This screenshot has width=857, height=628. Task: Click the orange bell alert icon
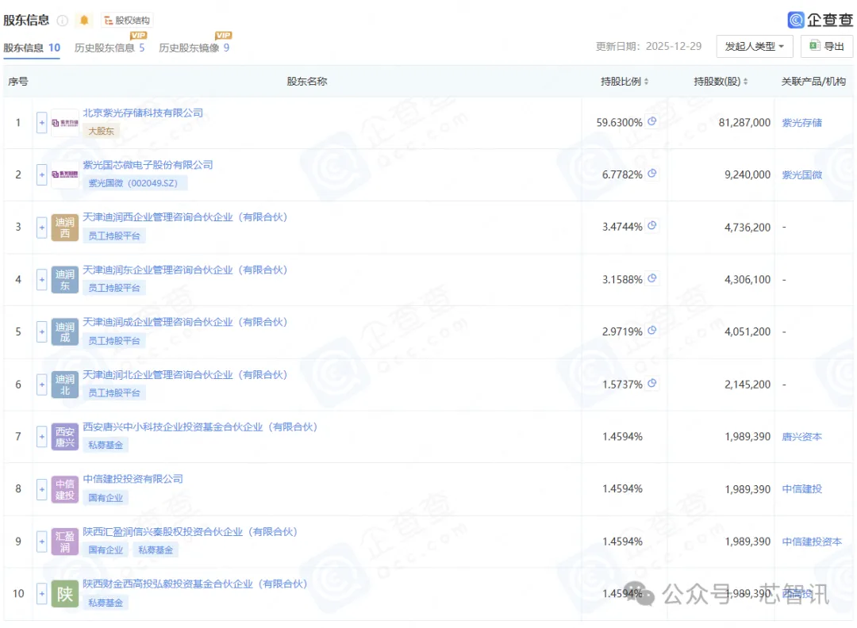pos(84,20)
